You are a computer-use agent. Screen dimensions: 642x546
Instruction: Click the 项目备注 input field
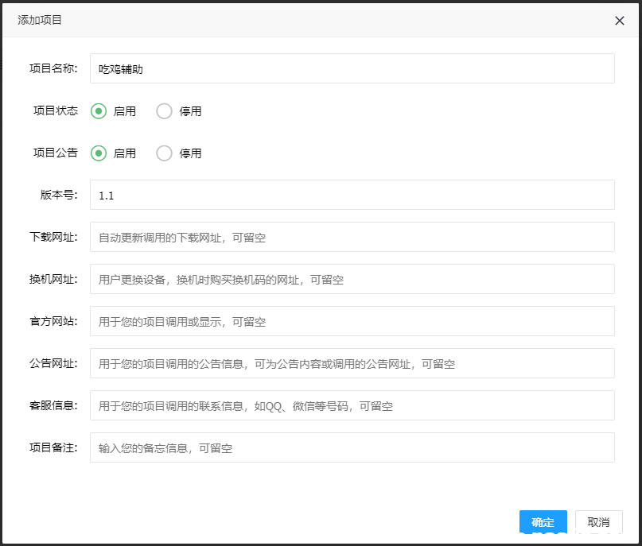tap(352, 447)
